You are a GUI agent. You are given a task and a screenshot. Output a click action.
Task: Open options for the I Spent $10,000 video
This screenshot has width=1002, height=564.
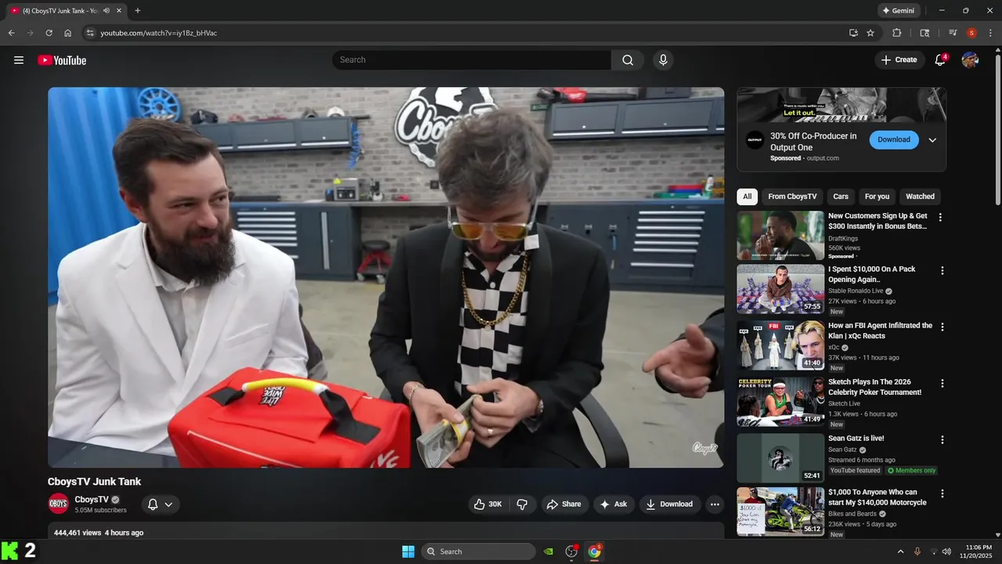(942, 271)
